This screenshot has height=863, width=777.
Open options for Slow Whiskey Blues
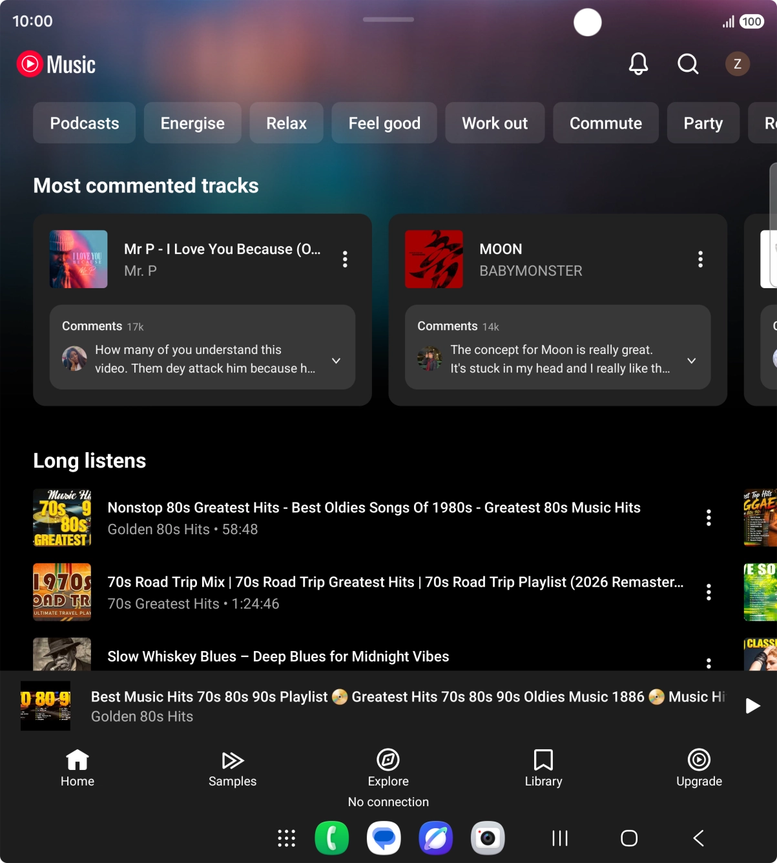click(709, 663)
